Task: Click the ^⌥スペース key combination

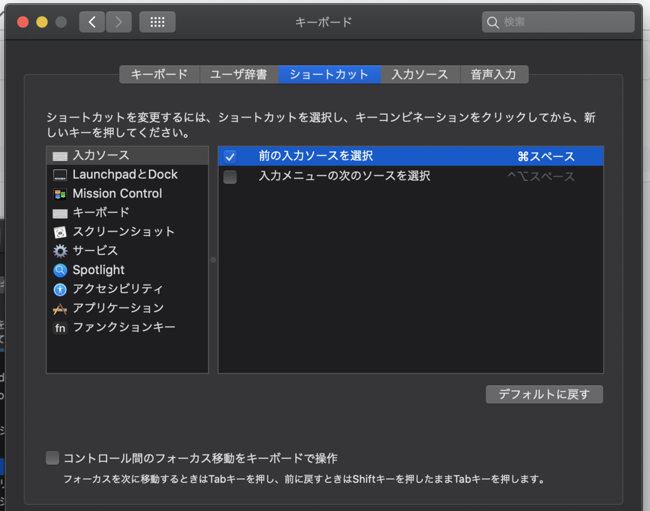Action: pyautogui.click(x=541, y=177)
